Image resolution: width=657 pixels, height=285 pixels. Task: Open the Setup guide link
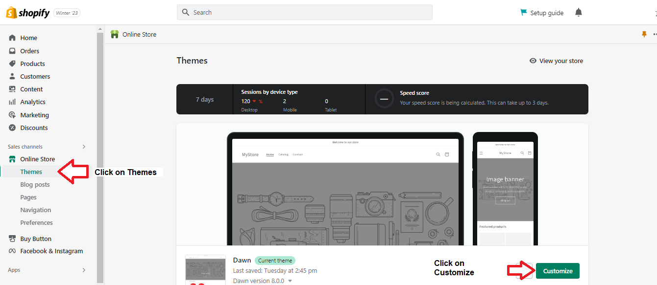click(547, 13)
